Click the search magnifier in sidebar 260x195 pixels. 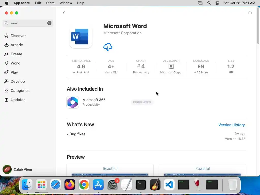(x=6, y=23)
